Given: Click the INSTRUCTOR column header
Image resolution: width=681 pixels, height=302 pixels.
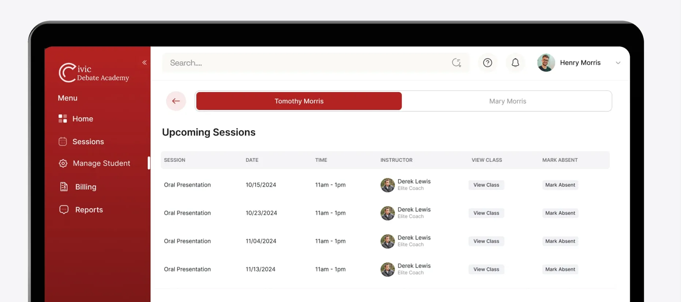Looking at the screenshot, I should click(396, 160).
